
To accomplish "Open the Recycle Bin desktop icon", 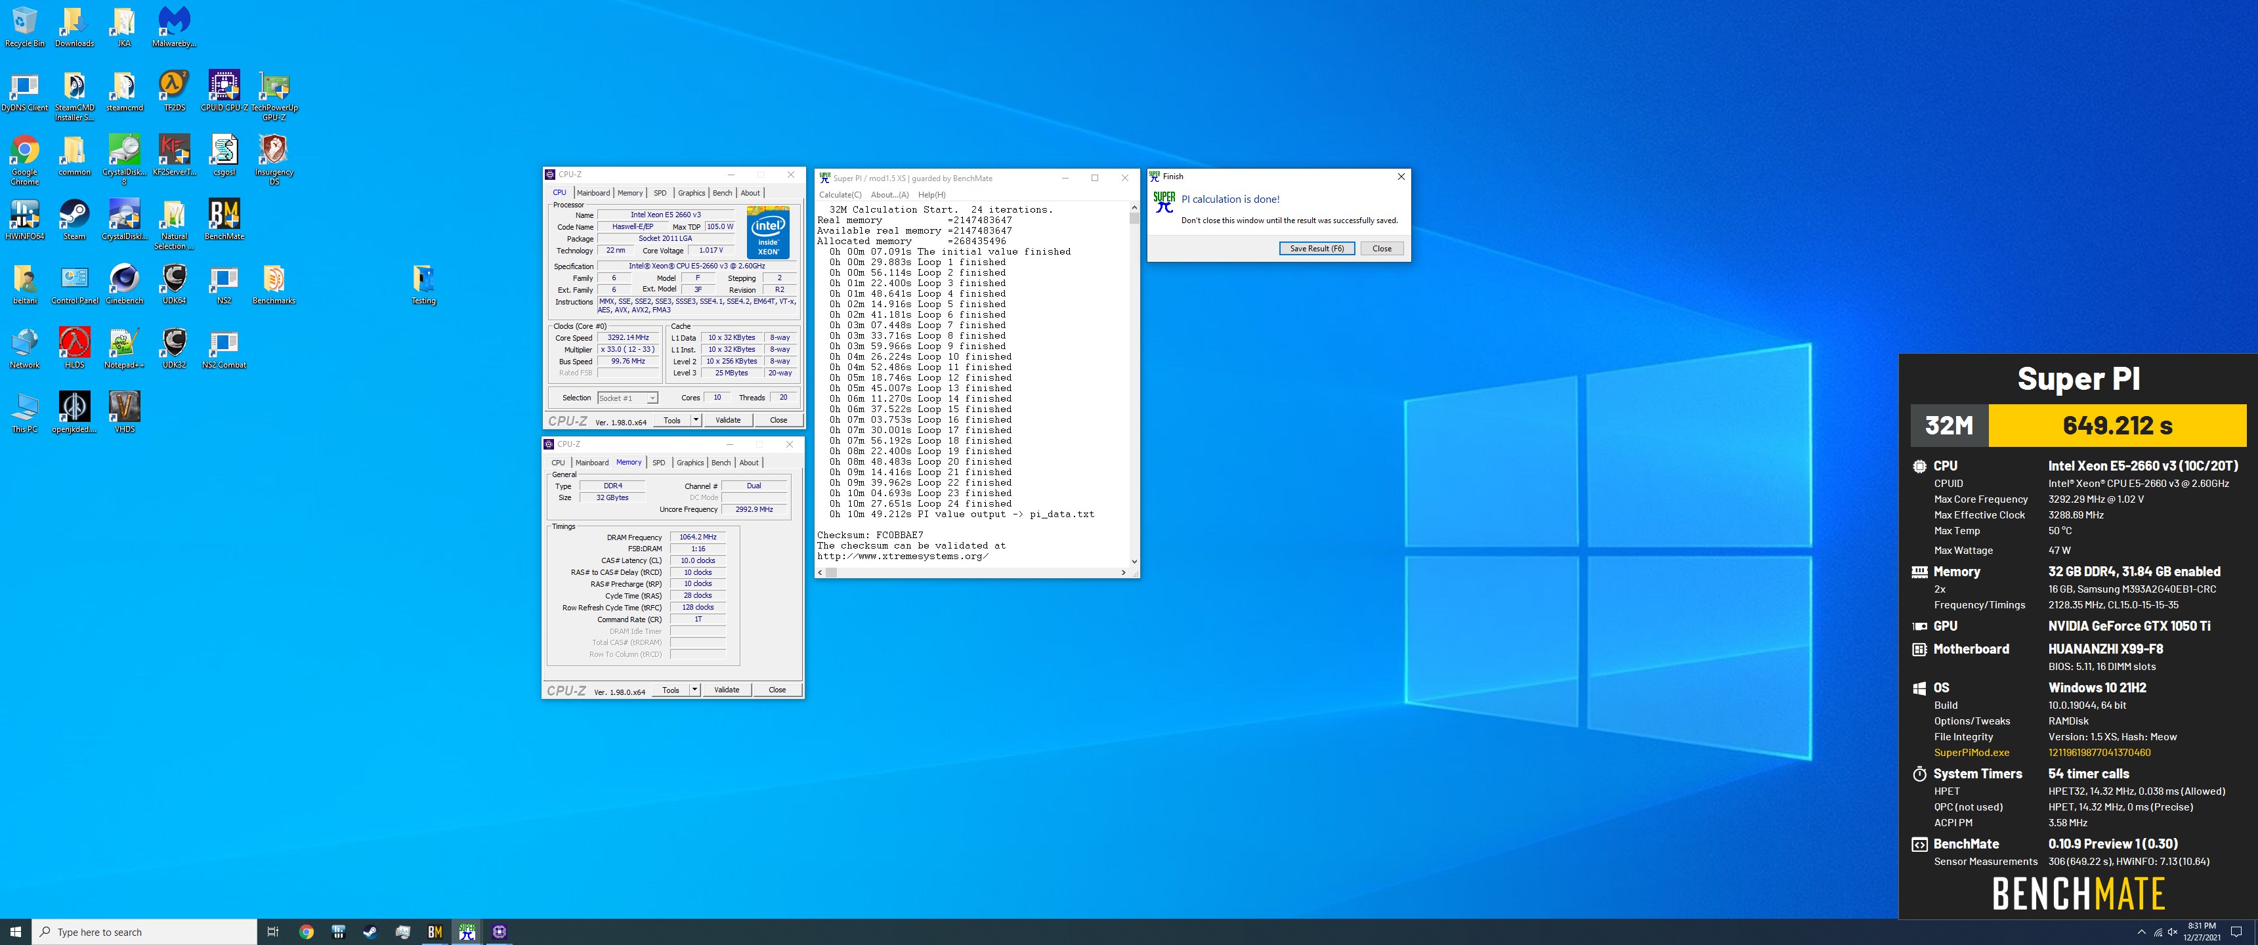I will [24, 27].
